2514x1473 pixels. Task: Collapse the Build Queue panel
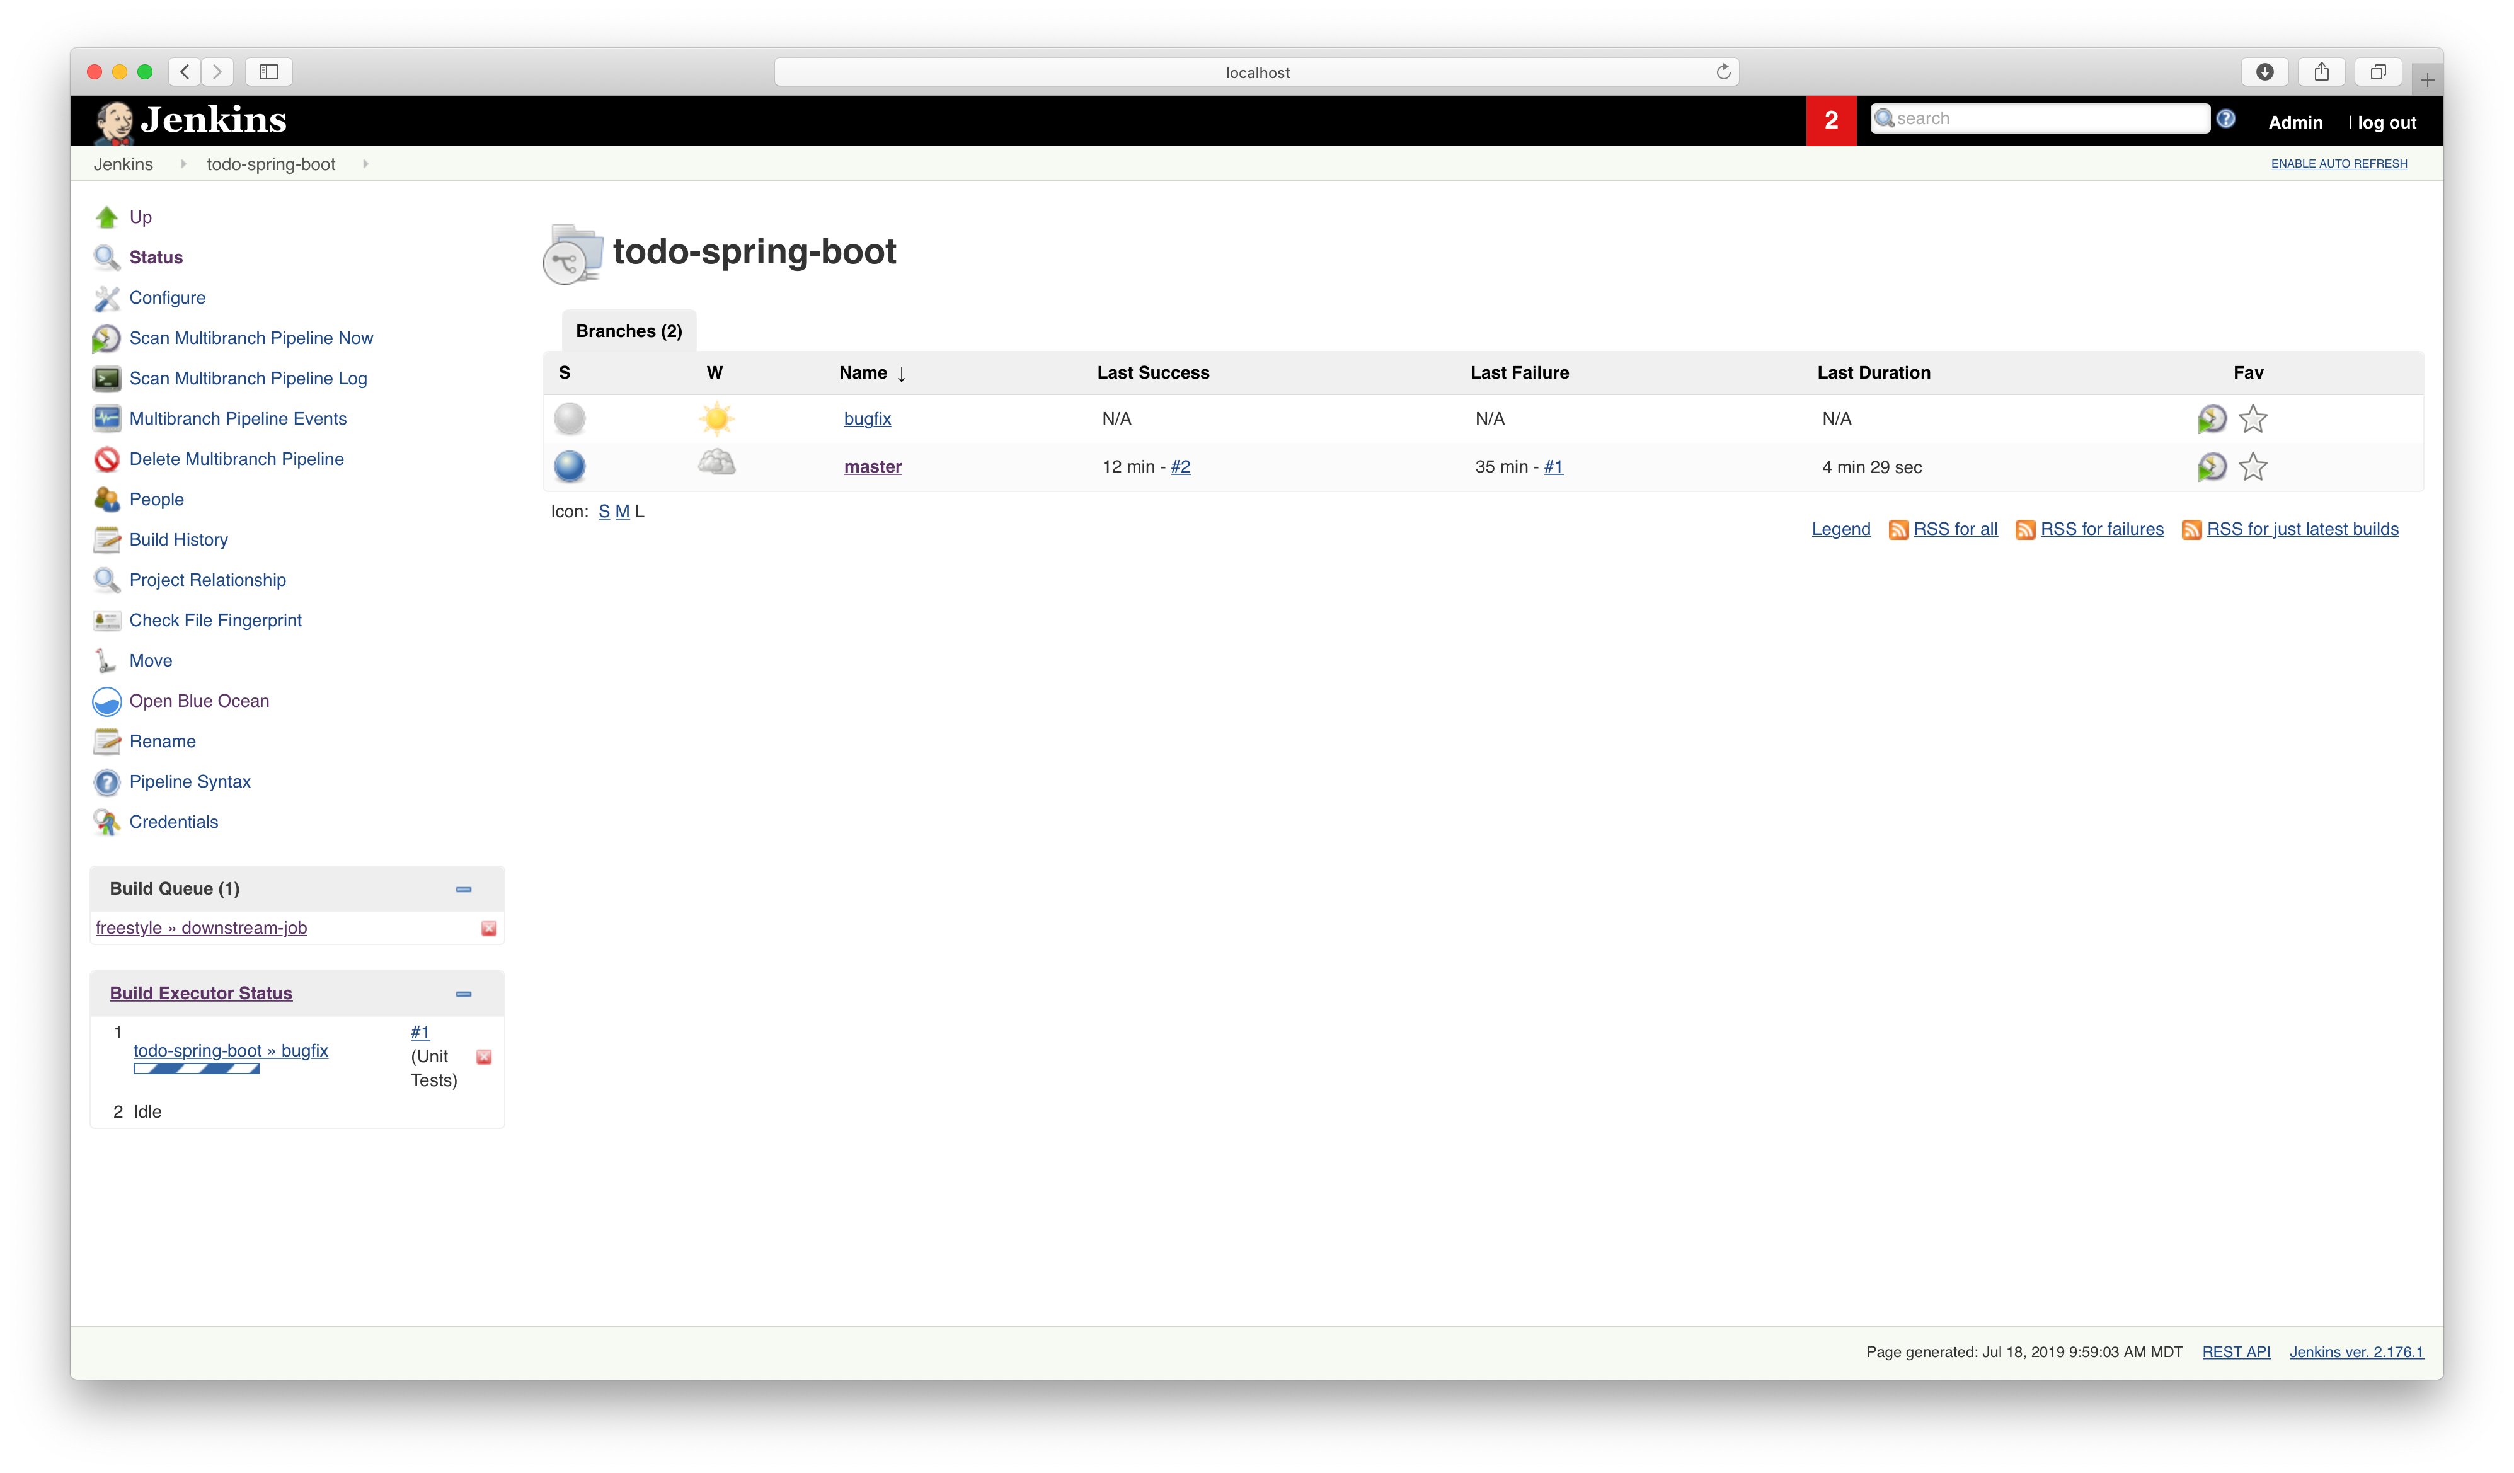click(463, 888)
